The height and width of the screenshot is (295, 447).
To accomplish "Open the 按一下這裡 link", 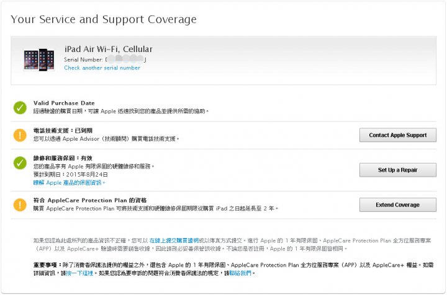I will pos(79,273).
